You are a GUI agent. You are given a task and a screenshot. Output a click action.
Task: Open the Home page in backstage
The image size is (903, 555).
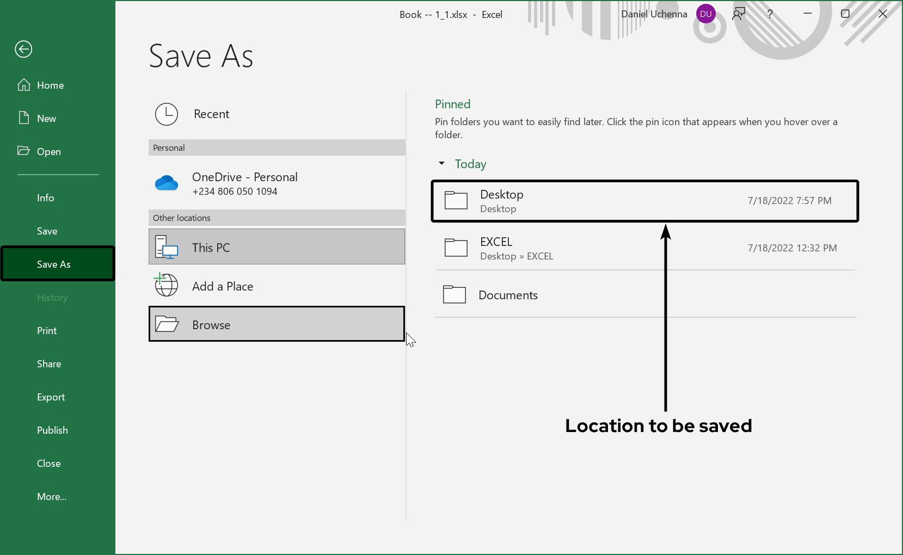[x=50, y=85]
